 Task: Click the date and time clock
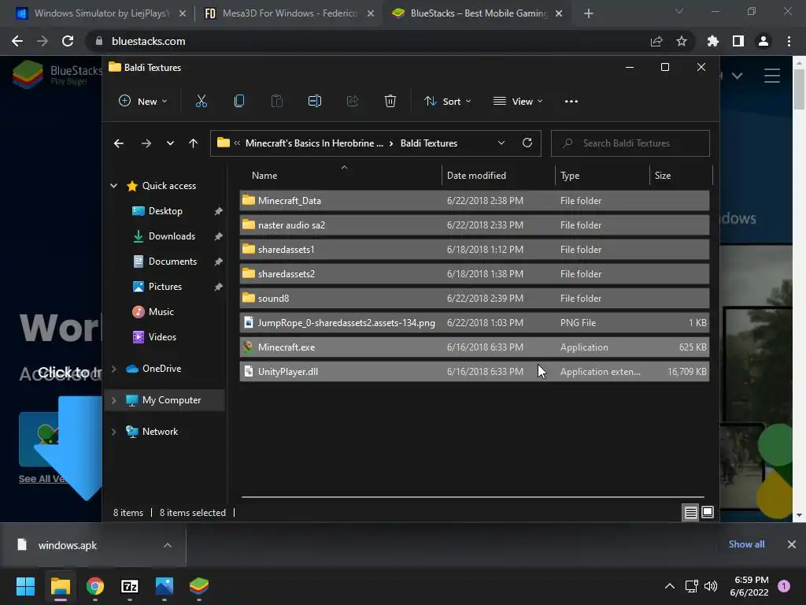(750, 586)
